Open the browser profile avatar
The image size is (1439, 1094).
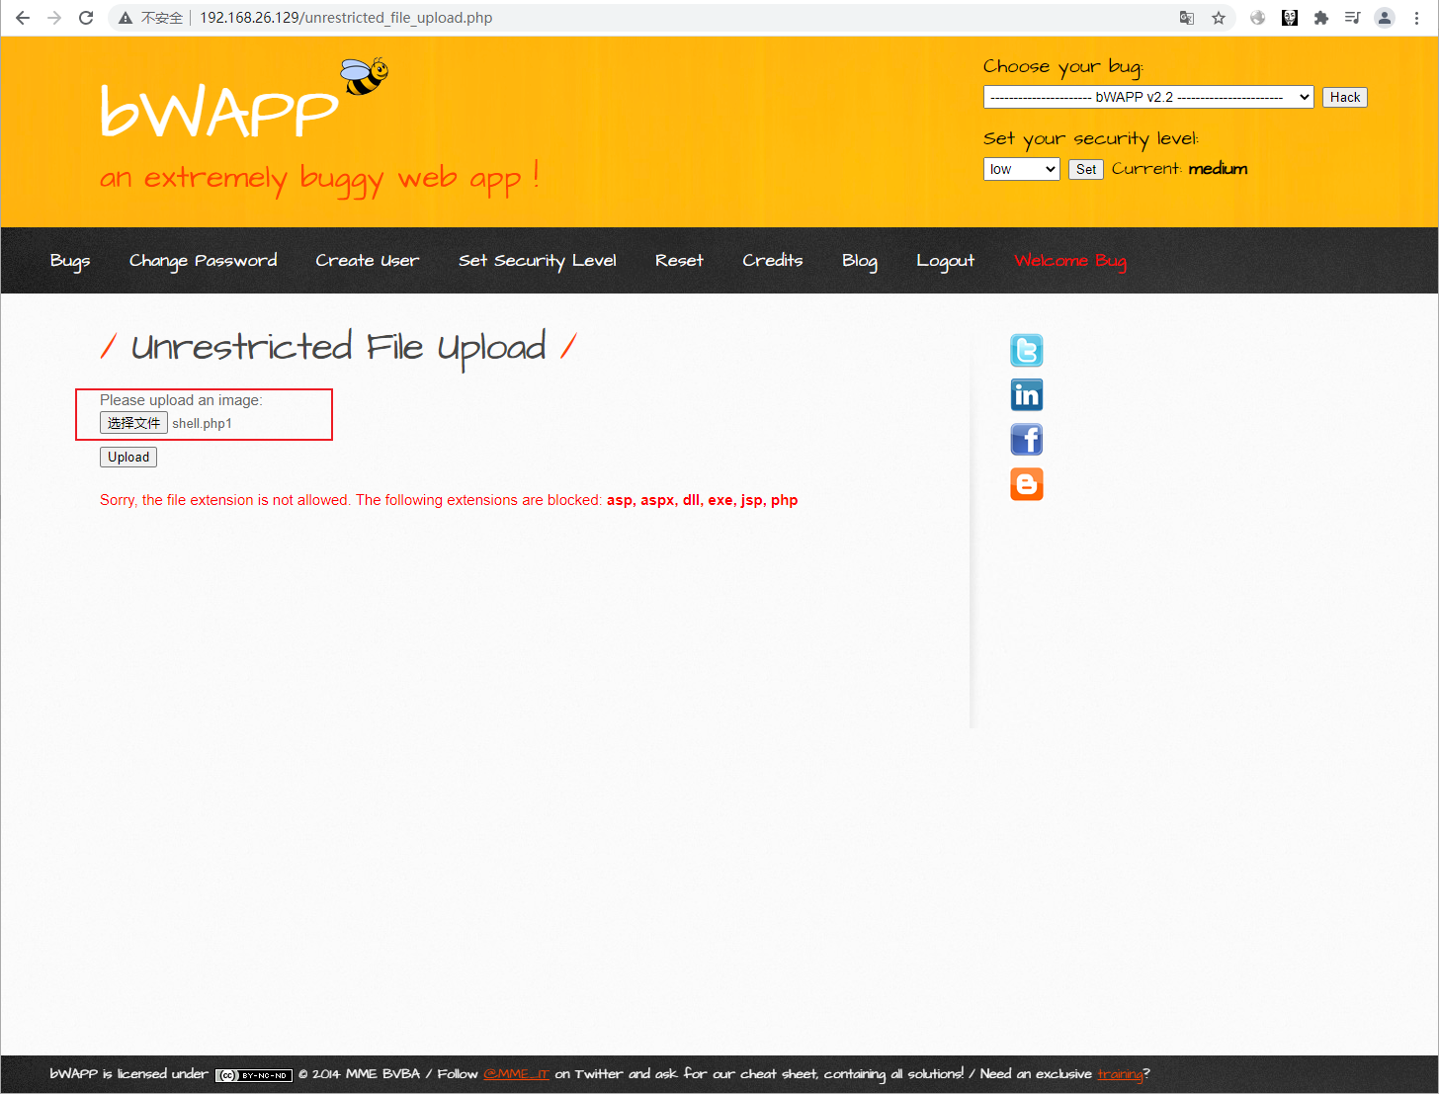click(x=1385, y=18)
